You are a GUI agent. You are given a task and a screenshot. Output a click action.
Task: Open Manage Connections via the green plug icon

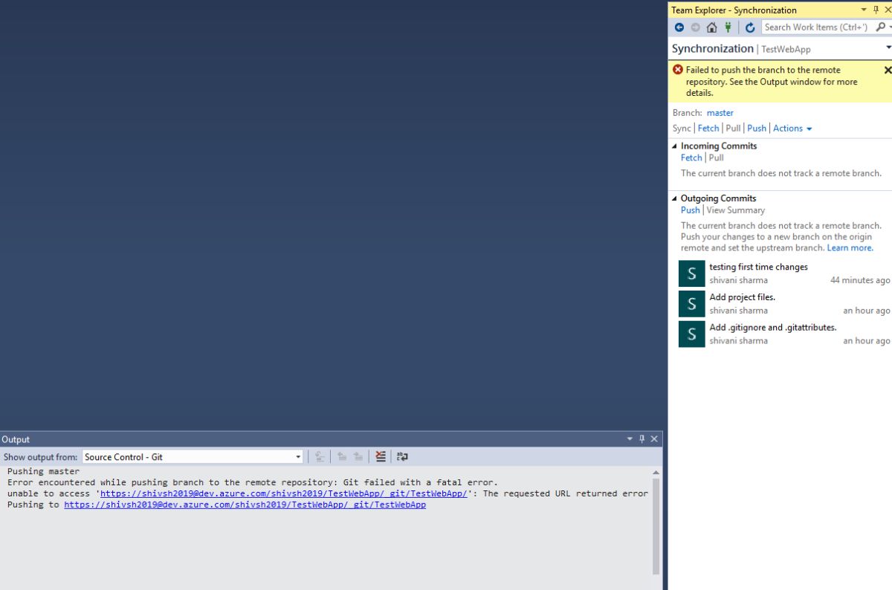(728, 27)
